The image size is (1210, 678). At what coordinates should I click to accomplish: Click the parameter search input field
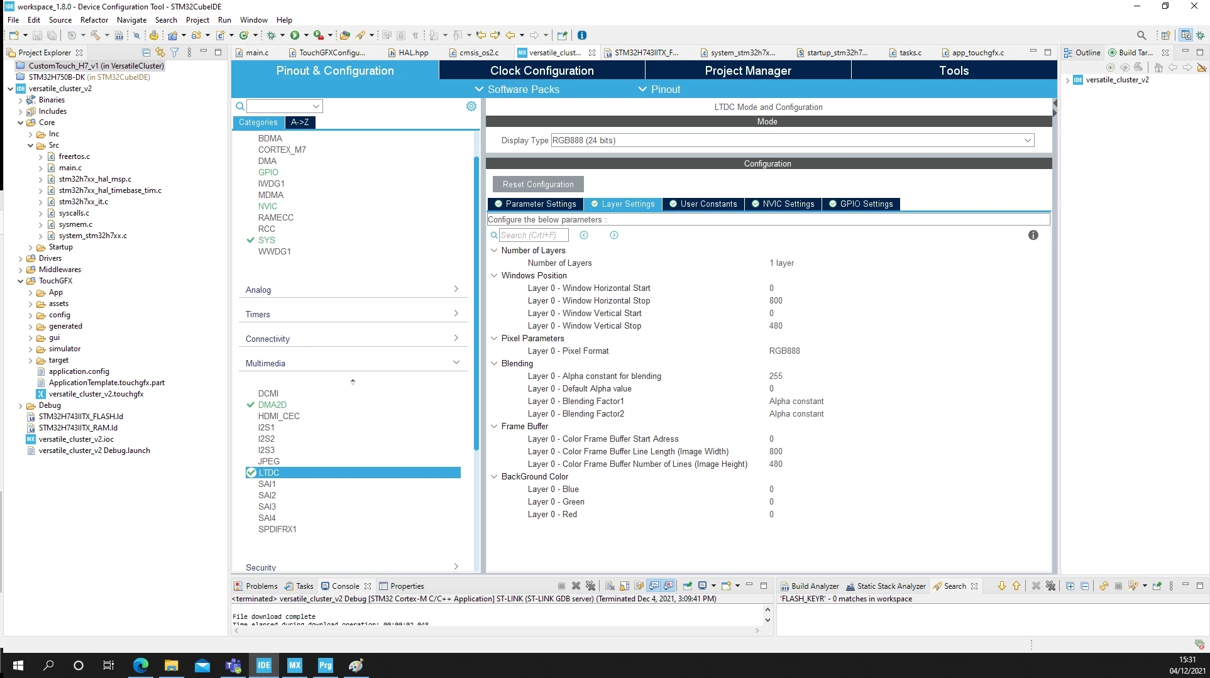pyautogui.click(x=534, y=235)
